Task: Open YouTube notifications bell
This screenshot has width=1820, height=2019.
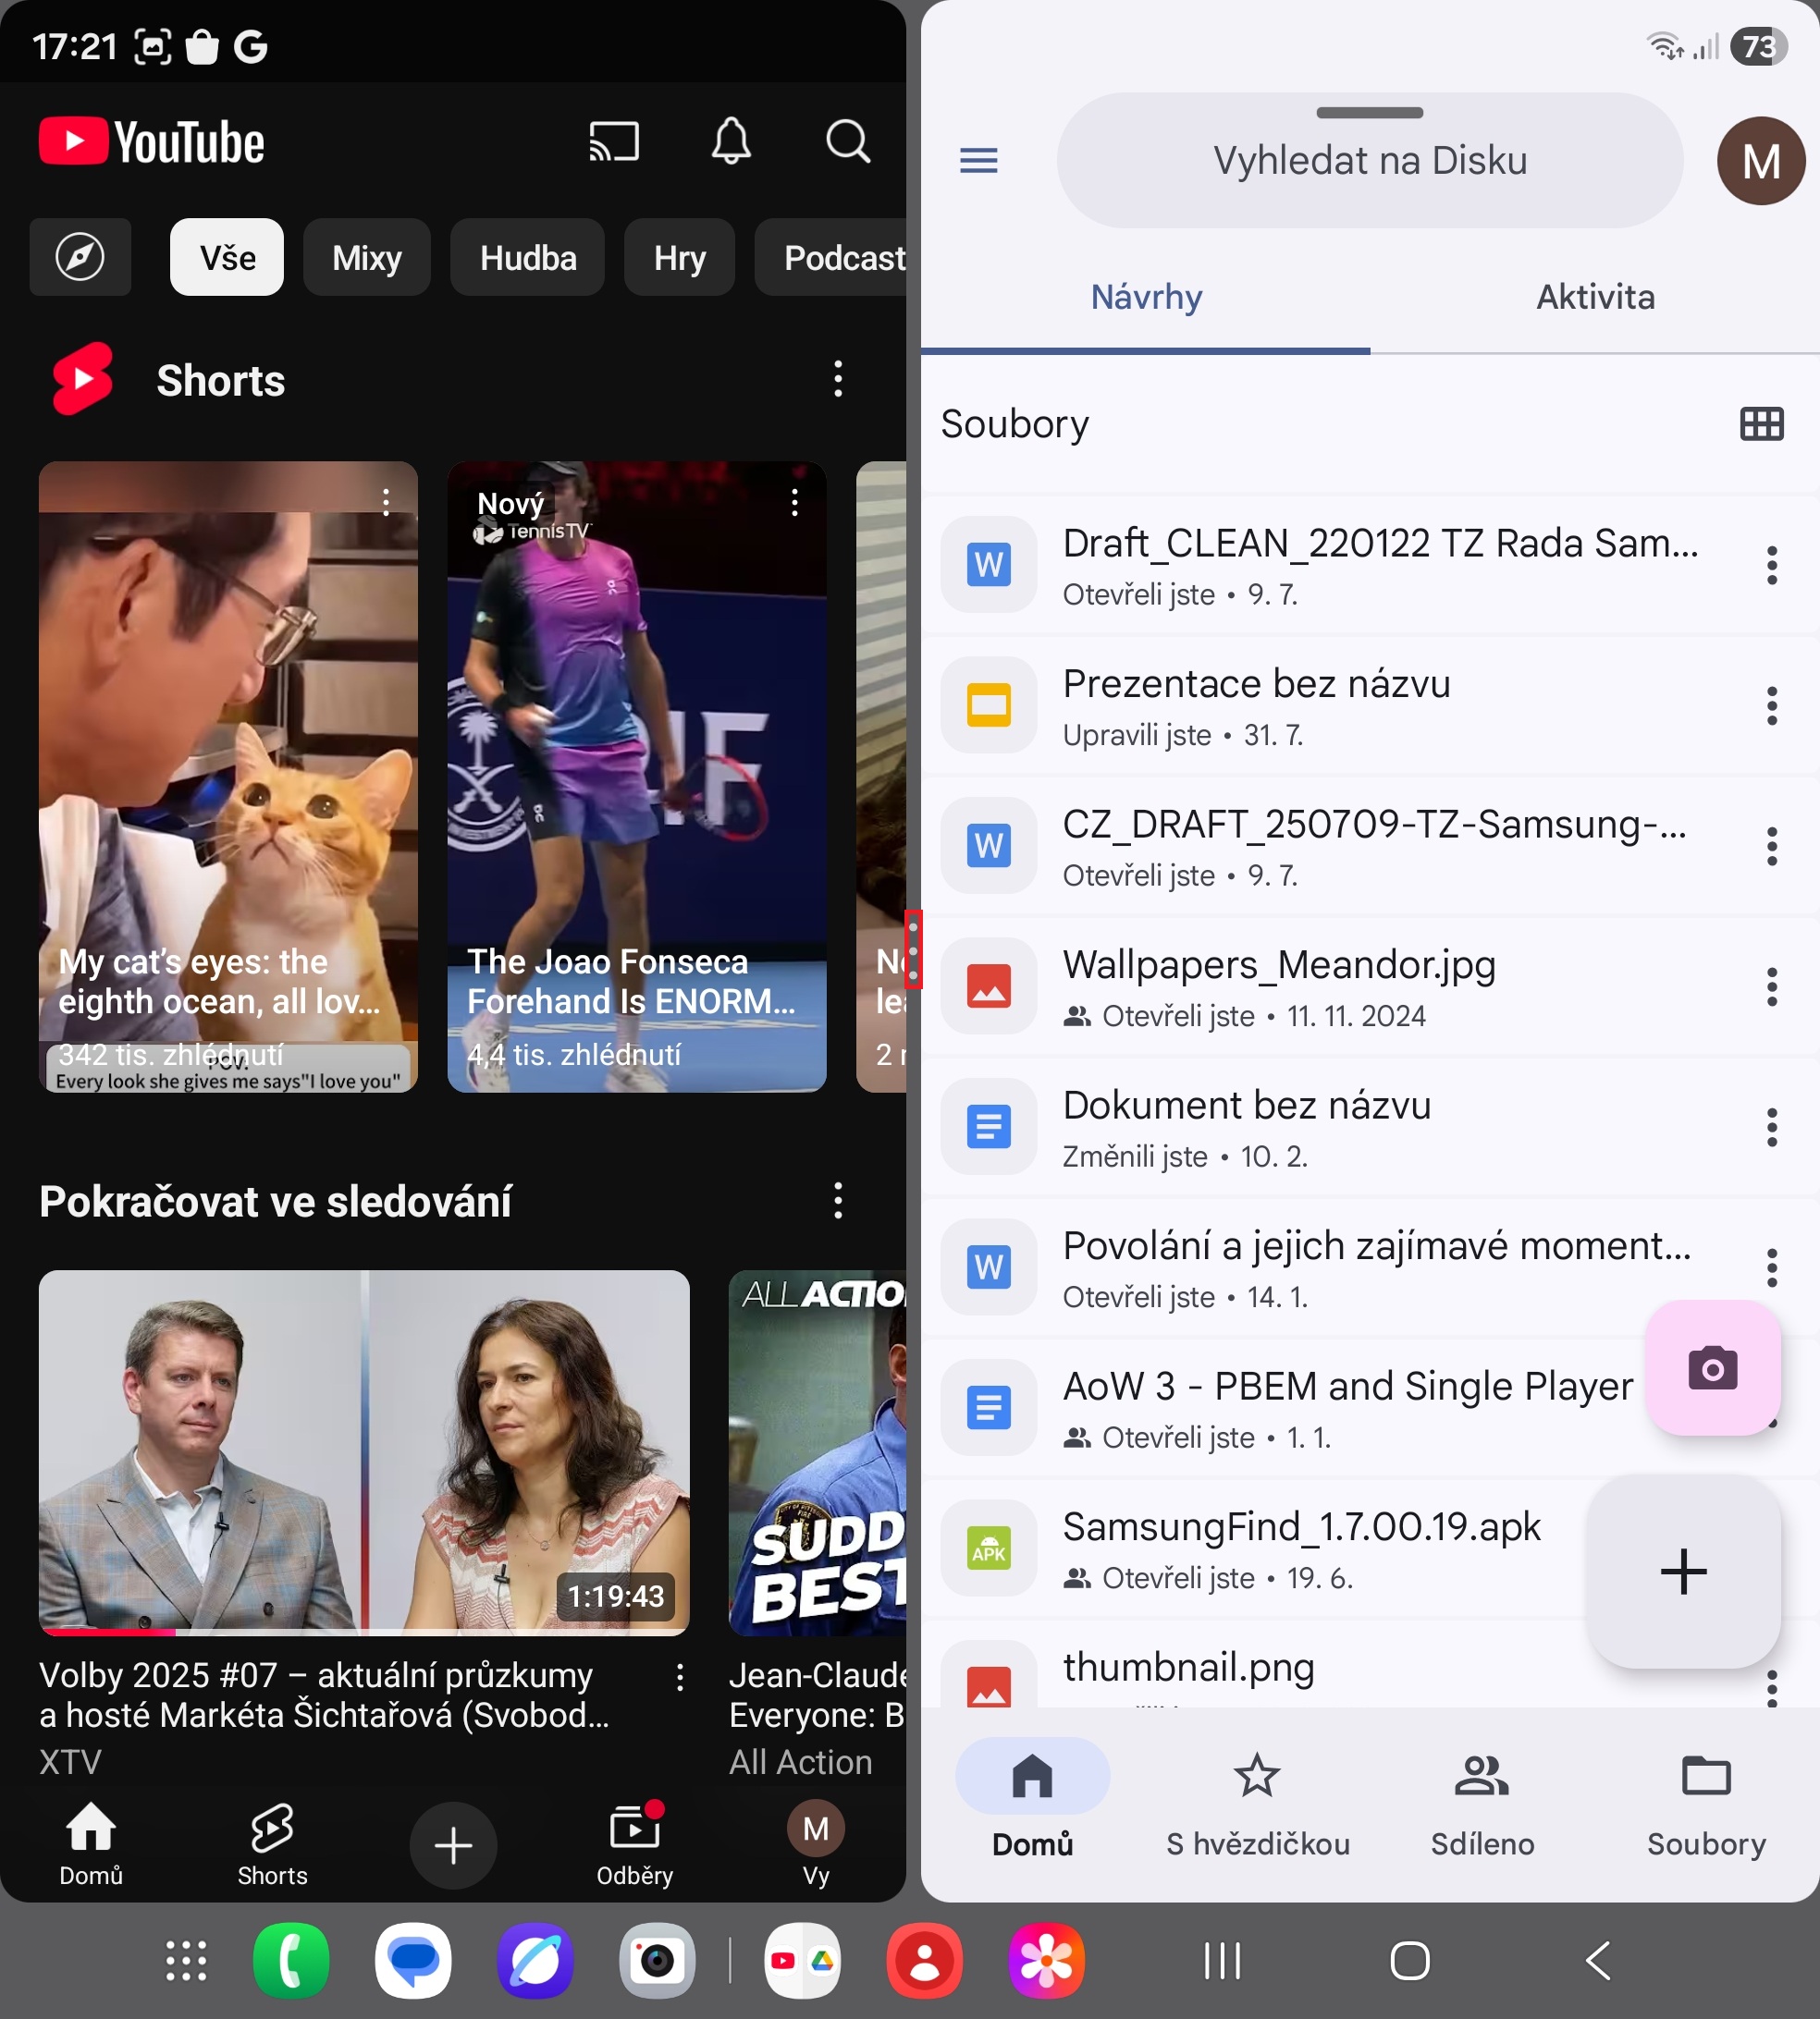Action: (731, 141)
